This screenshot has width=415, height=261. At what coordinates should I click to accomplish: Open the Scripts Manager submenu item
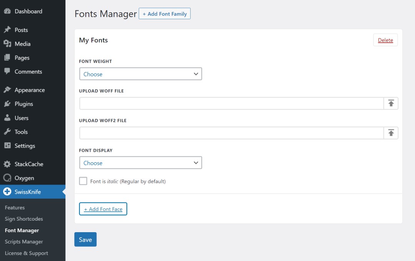tap(24, 242)
